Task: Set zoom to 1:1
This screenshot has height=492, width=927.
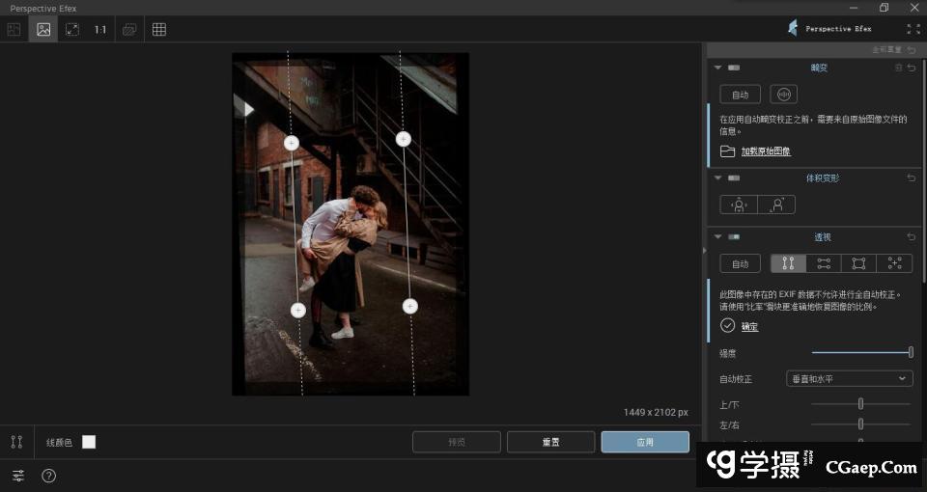Action: [100, 29]
